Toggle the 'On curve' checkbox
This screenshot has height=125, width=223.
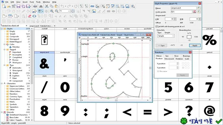(158, 71)
